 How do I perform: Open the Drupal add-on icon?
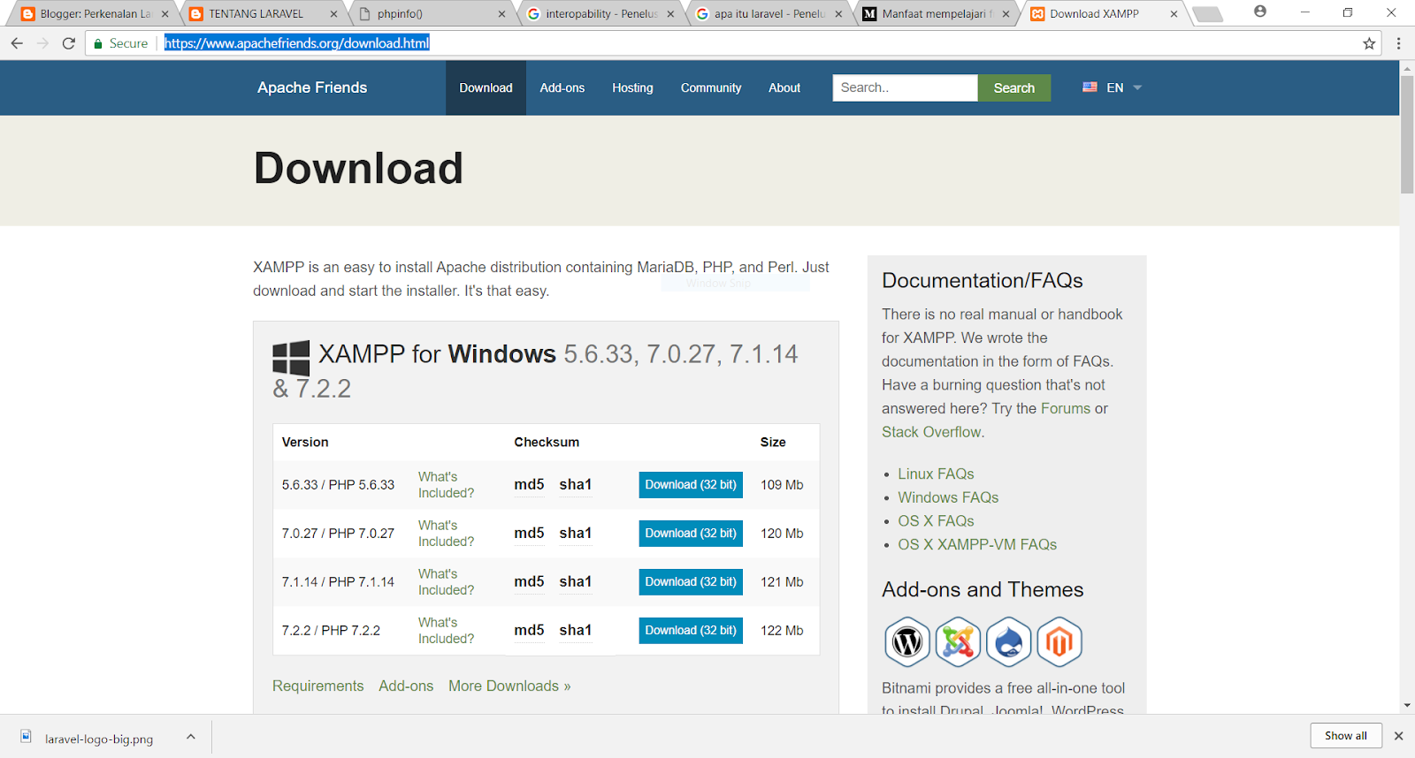[1009, 641]
